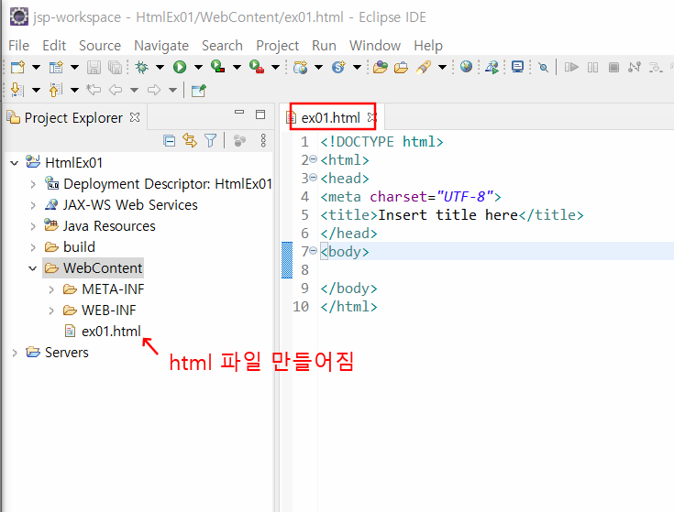Click the Back navigation arrow
Viewport: 674px width, 512px height.
point(116,90)
